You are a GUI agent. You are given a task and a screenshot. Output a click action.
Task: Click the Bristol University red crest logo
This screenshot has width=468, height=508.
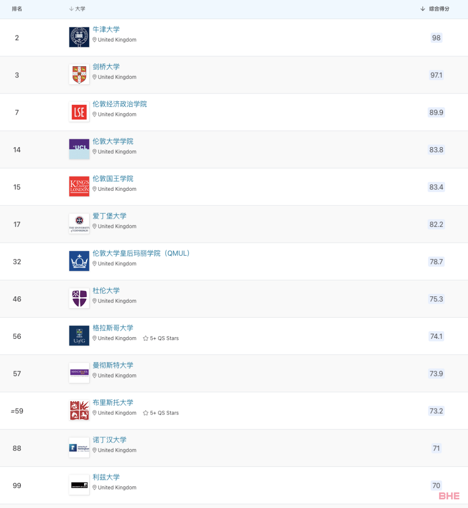79,410
